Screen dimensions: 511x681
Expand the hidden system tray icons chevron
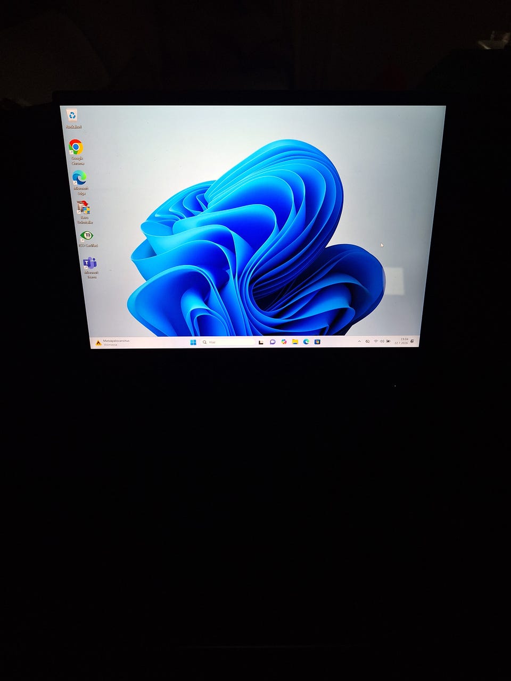coord(359,342)
